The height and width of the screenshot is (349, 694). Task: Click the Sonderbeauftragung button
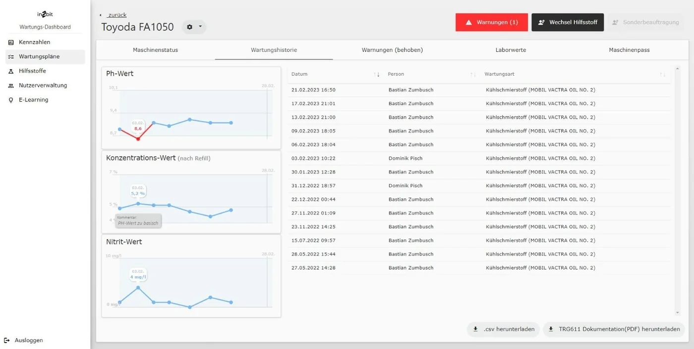click(646, 22)
